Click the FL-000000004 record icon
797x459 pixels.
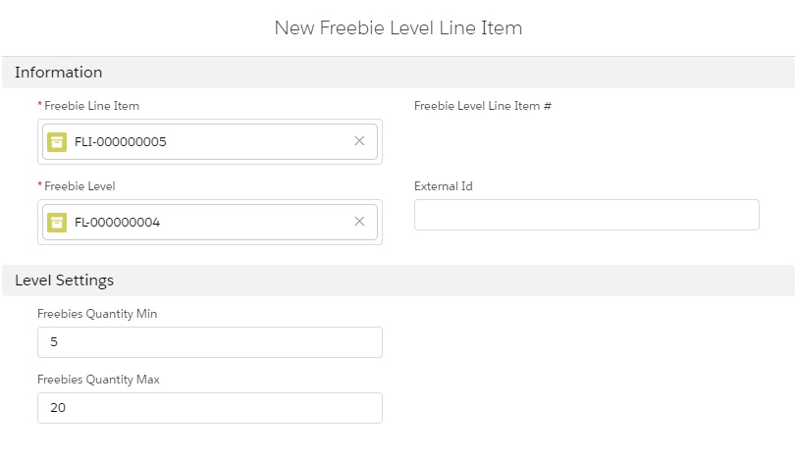57,222
